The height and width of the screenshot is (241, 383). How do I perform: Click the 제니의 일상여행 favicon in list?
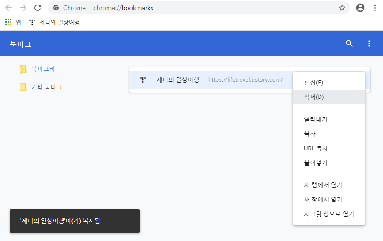[x=143, y=80]
